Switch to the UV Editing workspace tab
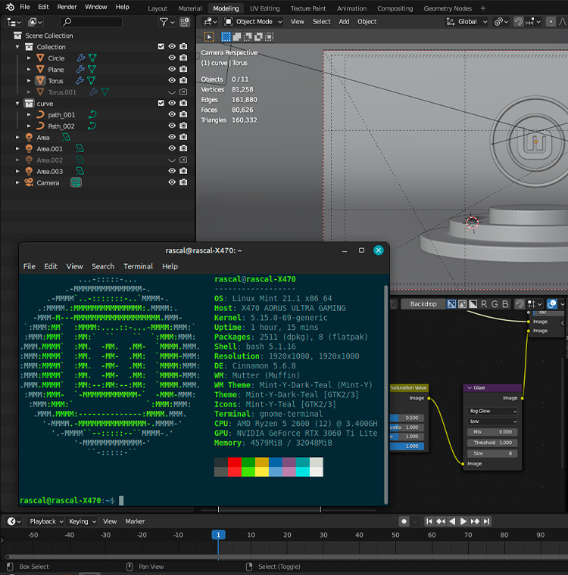This screenshot has height=575, width=568. tap(264, 8)
